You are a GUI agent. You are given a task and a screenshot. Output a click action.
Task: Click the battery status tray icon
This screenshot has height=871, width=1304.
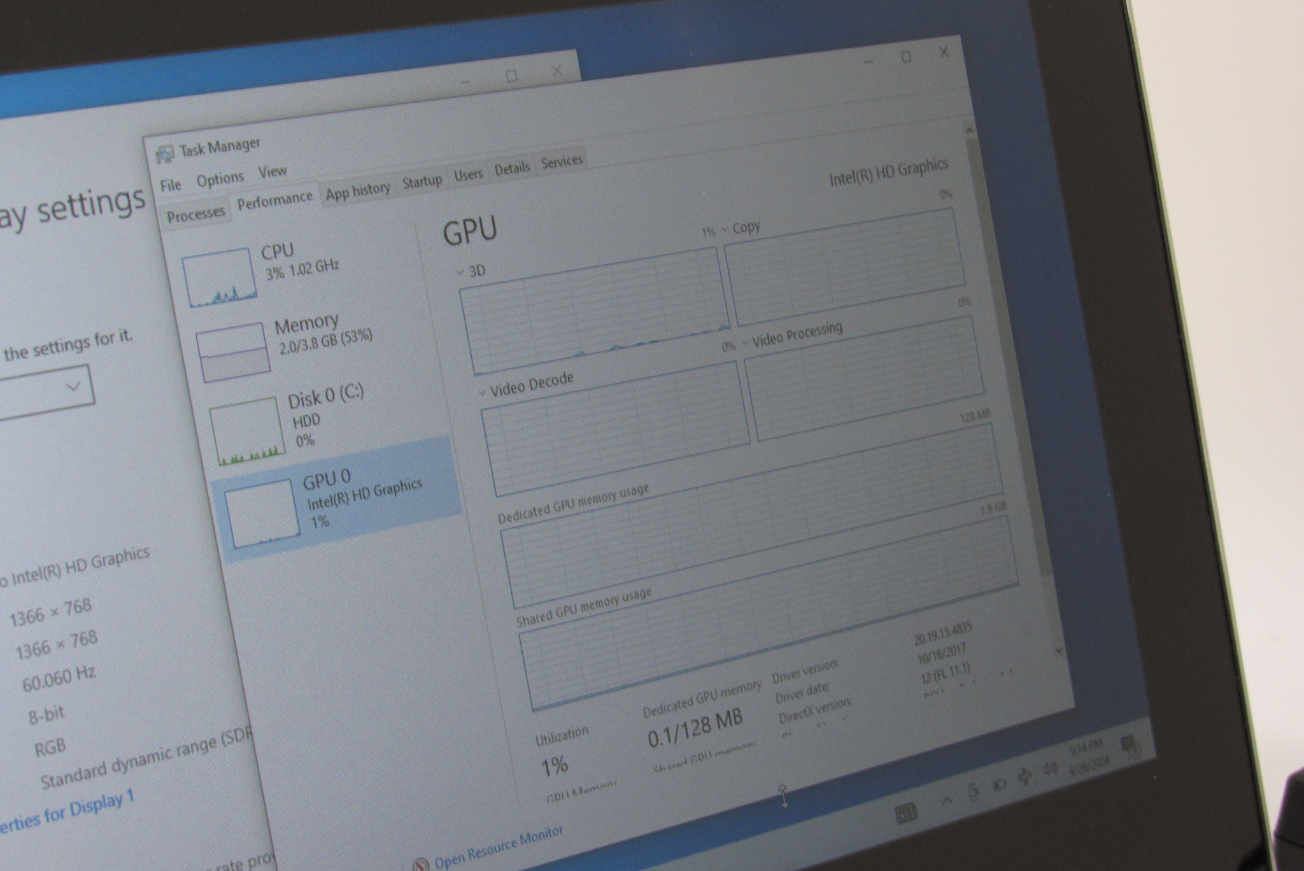(x=999, y=784)
